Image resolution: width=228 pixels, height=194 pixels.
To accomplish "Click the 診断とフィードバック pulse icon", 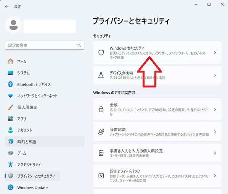I will tap(101, 176).
